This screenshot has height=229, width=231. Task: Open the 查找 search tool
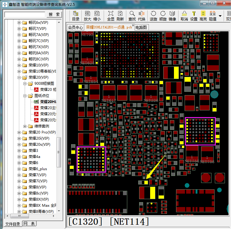(x=132, y=16)
